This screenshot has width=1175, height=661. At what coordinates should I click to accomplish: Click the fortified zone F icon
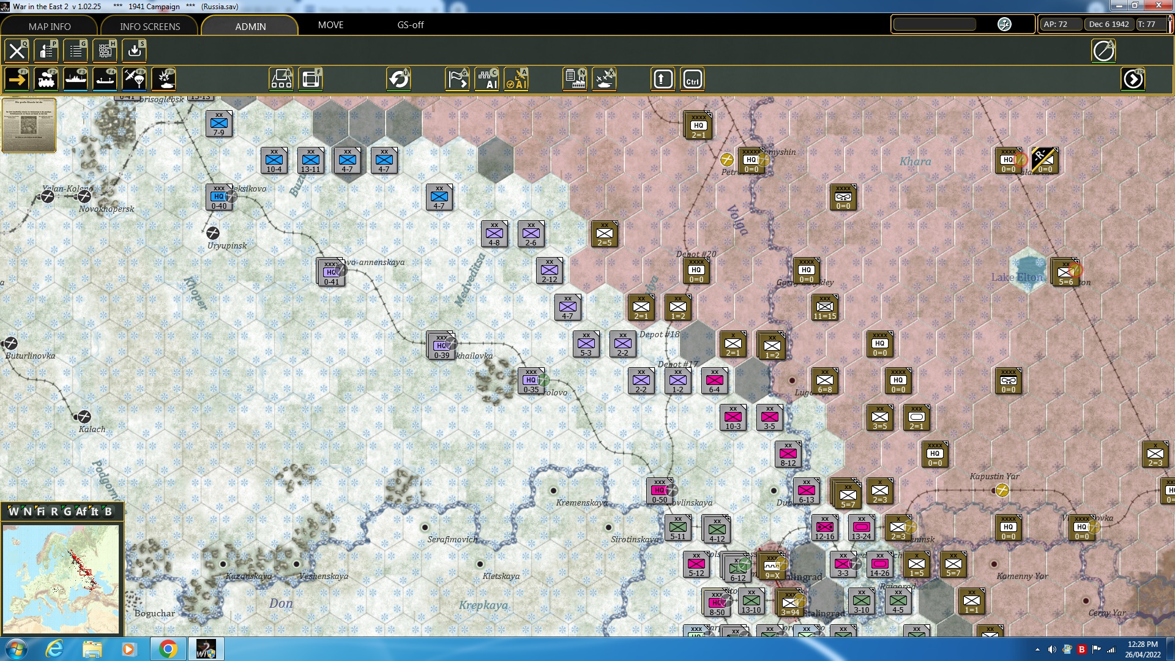(x=311, y=80)
